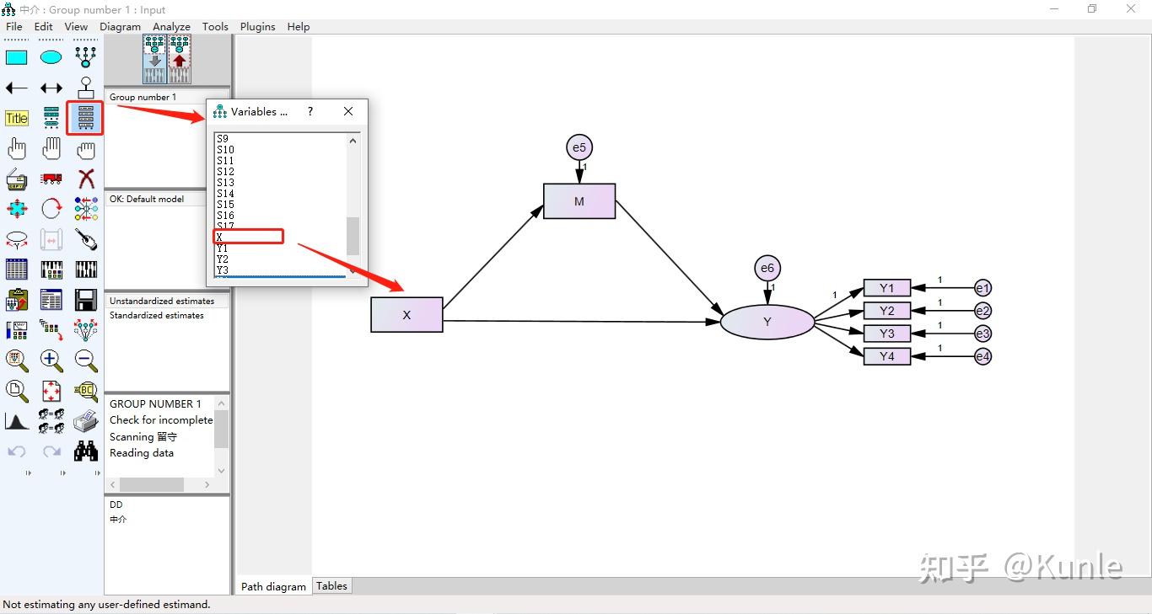Show the input path diagram view
The image size is (1152, 614).
(155, 59)
